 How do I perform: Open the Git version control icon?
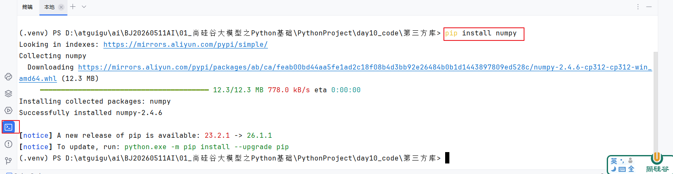click(8, 161)
